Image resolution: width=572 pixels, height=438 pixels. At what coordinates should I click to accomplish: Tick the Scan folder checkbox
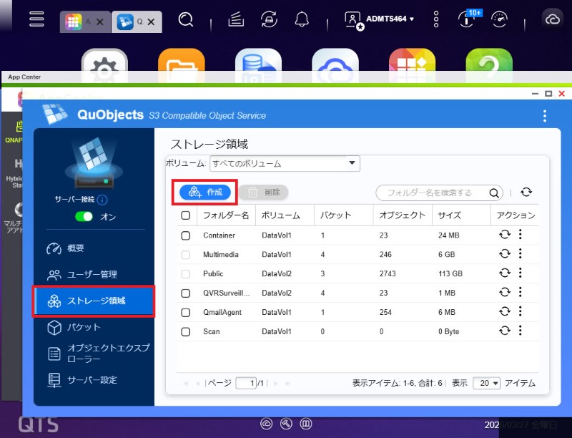[186, 332]
